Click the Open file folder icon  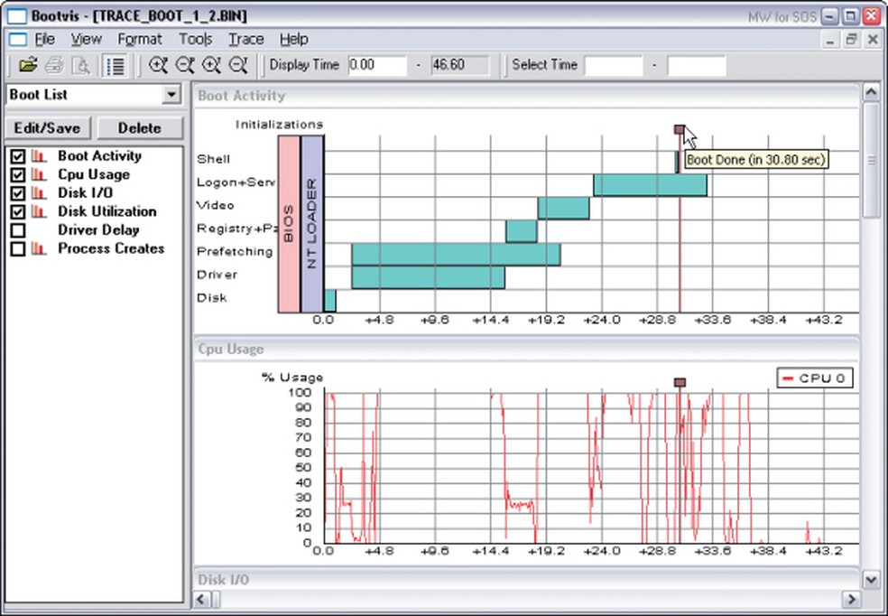click(x=29, y=65)
